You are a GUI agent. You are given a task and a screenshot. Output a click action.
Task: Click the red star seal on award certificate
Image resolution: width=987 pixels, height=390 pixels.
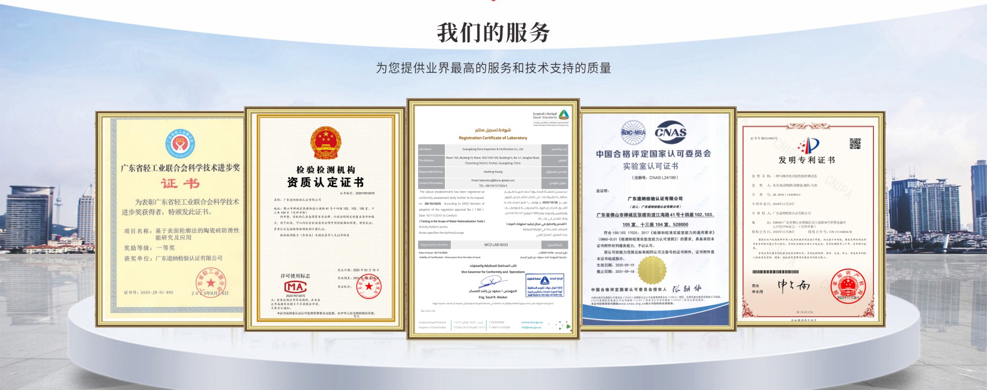[211, 283]
